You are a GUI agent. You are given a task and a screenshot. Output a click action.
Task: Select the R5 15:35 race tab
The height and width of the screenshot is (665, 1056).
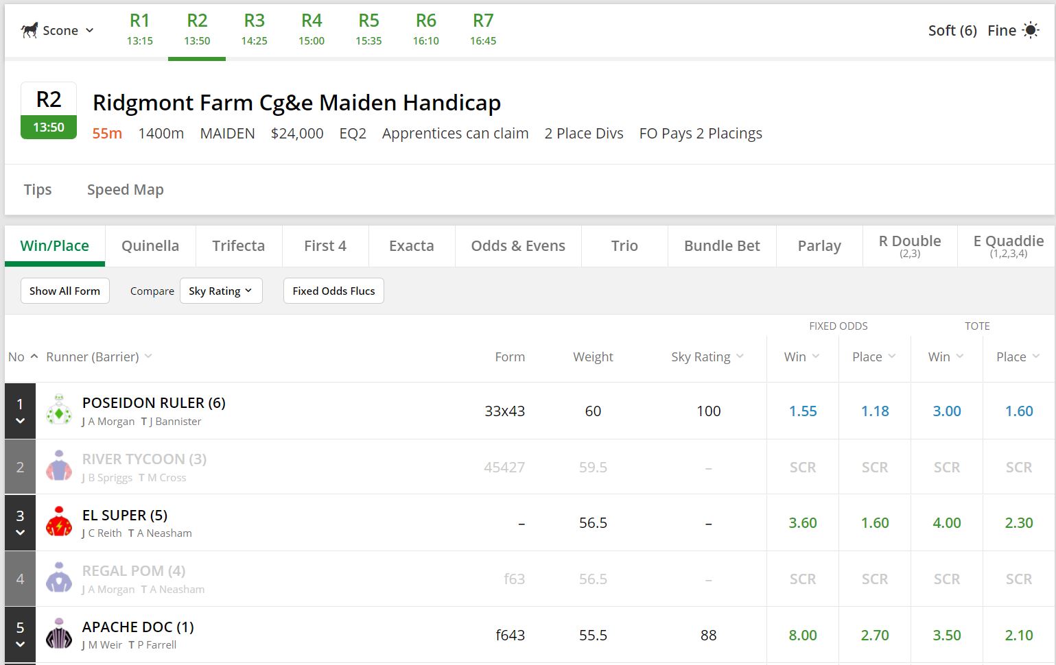[368, 27]
